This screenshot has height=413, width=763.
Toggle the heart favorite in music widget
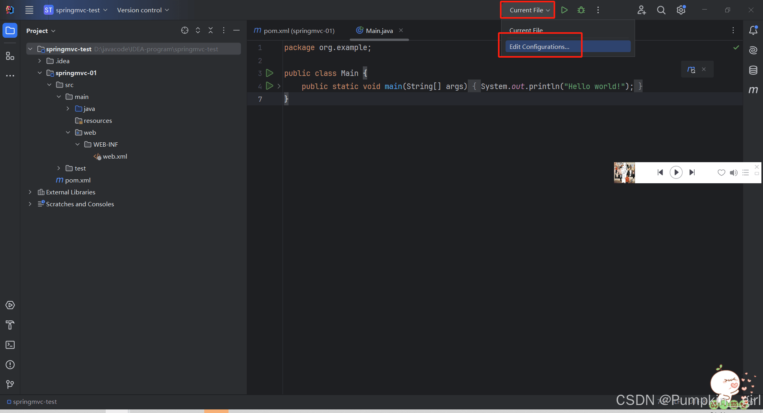pos(721,173)
